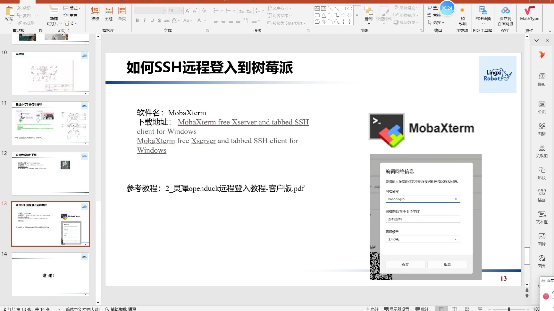The image size is (554, 311).
Task: Open the 主题 theme icon
Action: click(109, 11)
